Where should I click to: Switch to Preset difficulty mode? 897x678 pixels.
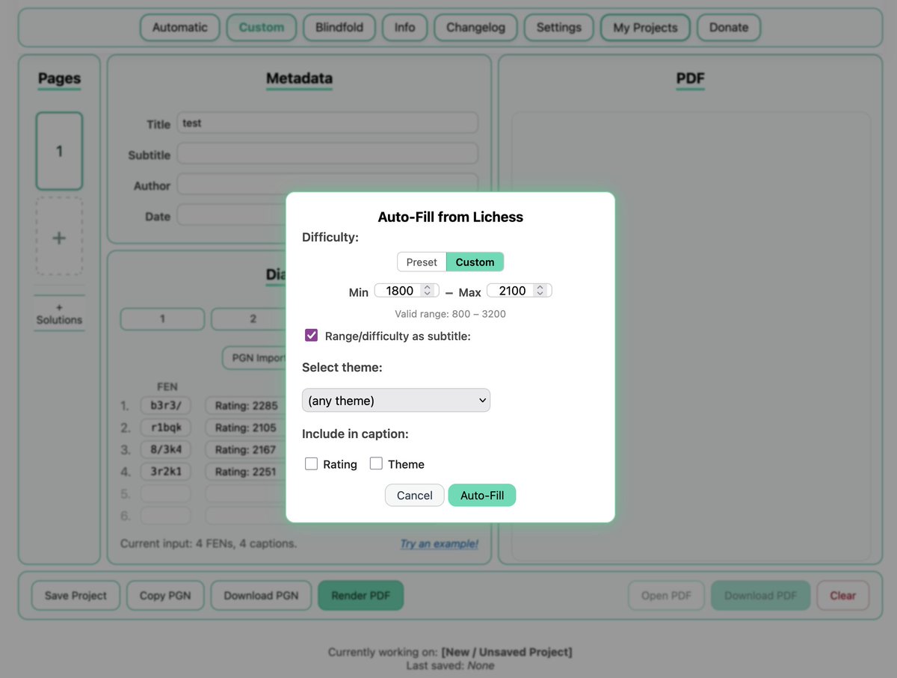point(422,262)
